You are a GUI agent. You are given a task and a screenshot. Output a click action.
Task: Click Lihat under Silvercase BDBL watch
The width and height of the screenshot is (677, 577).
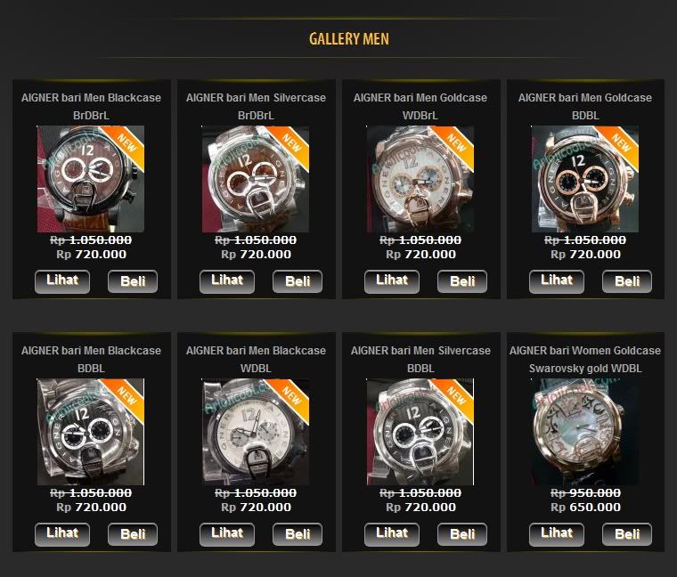point(392,534)
